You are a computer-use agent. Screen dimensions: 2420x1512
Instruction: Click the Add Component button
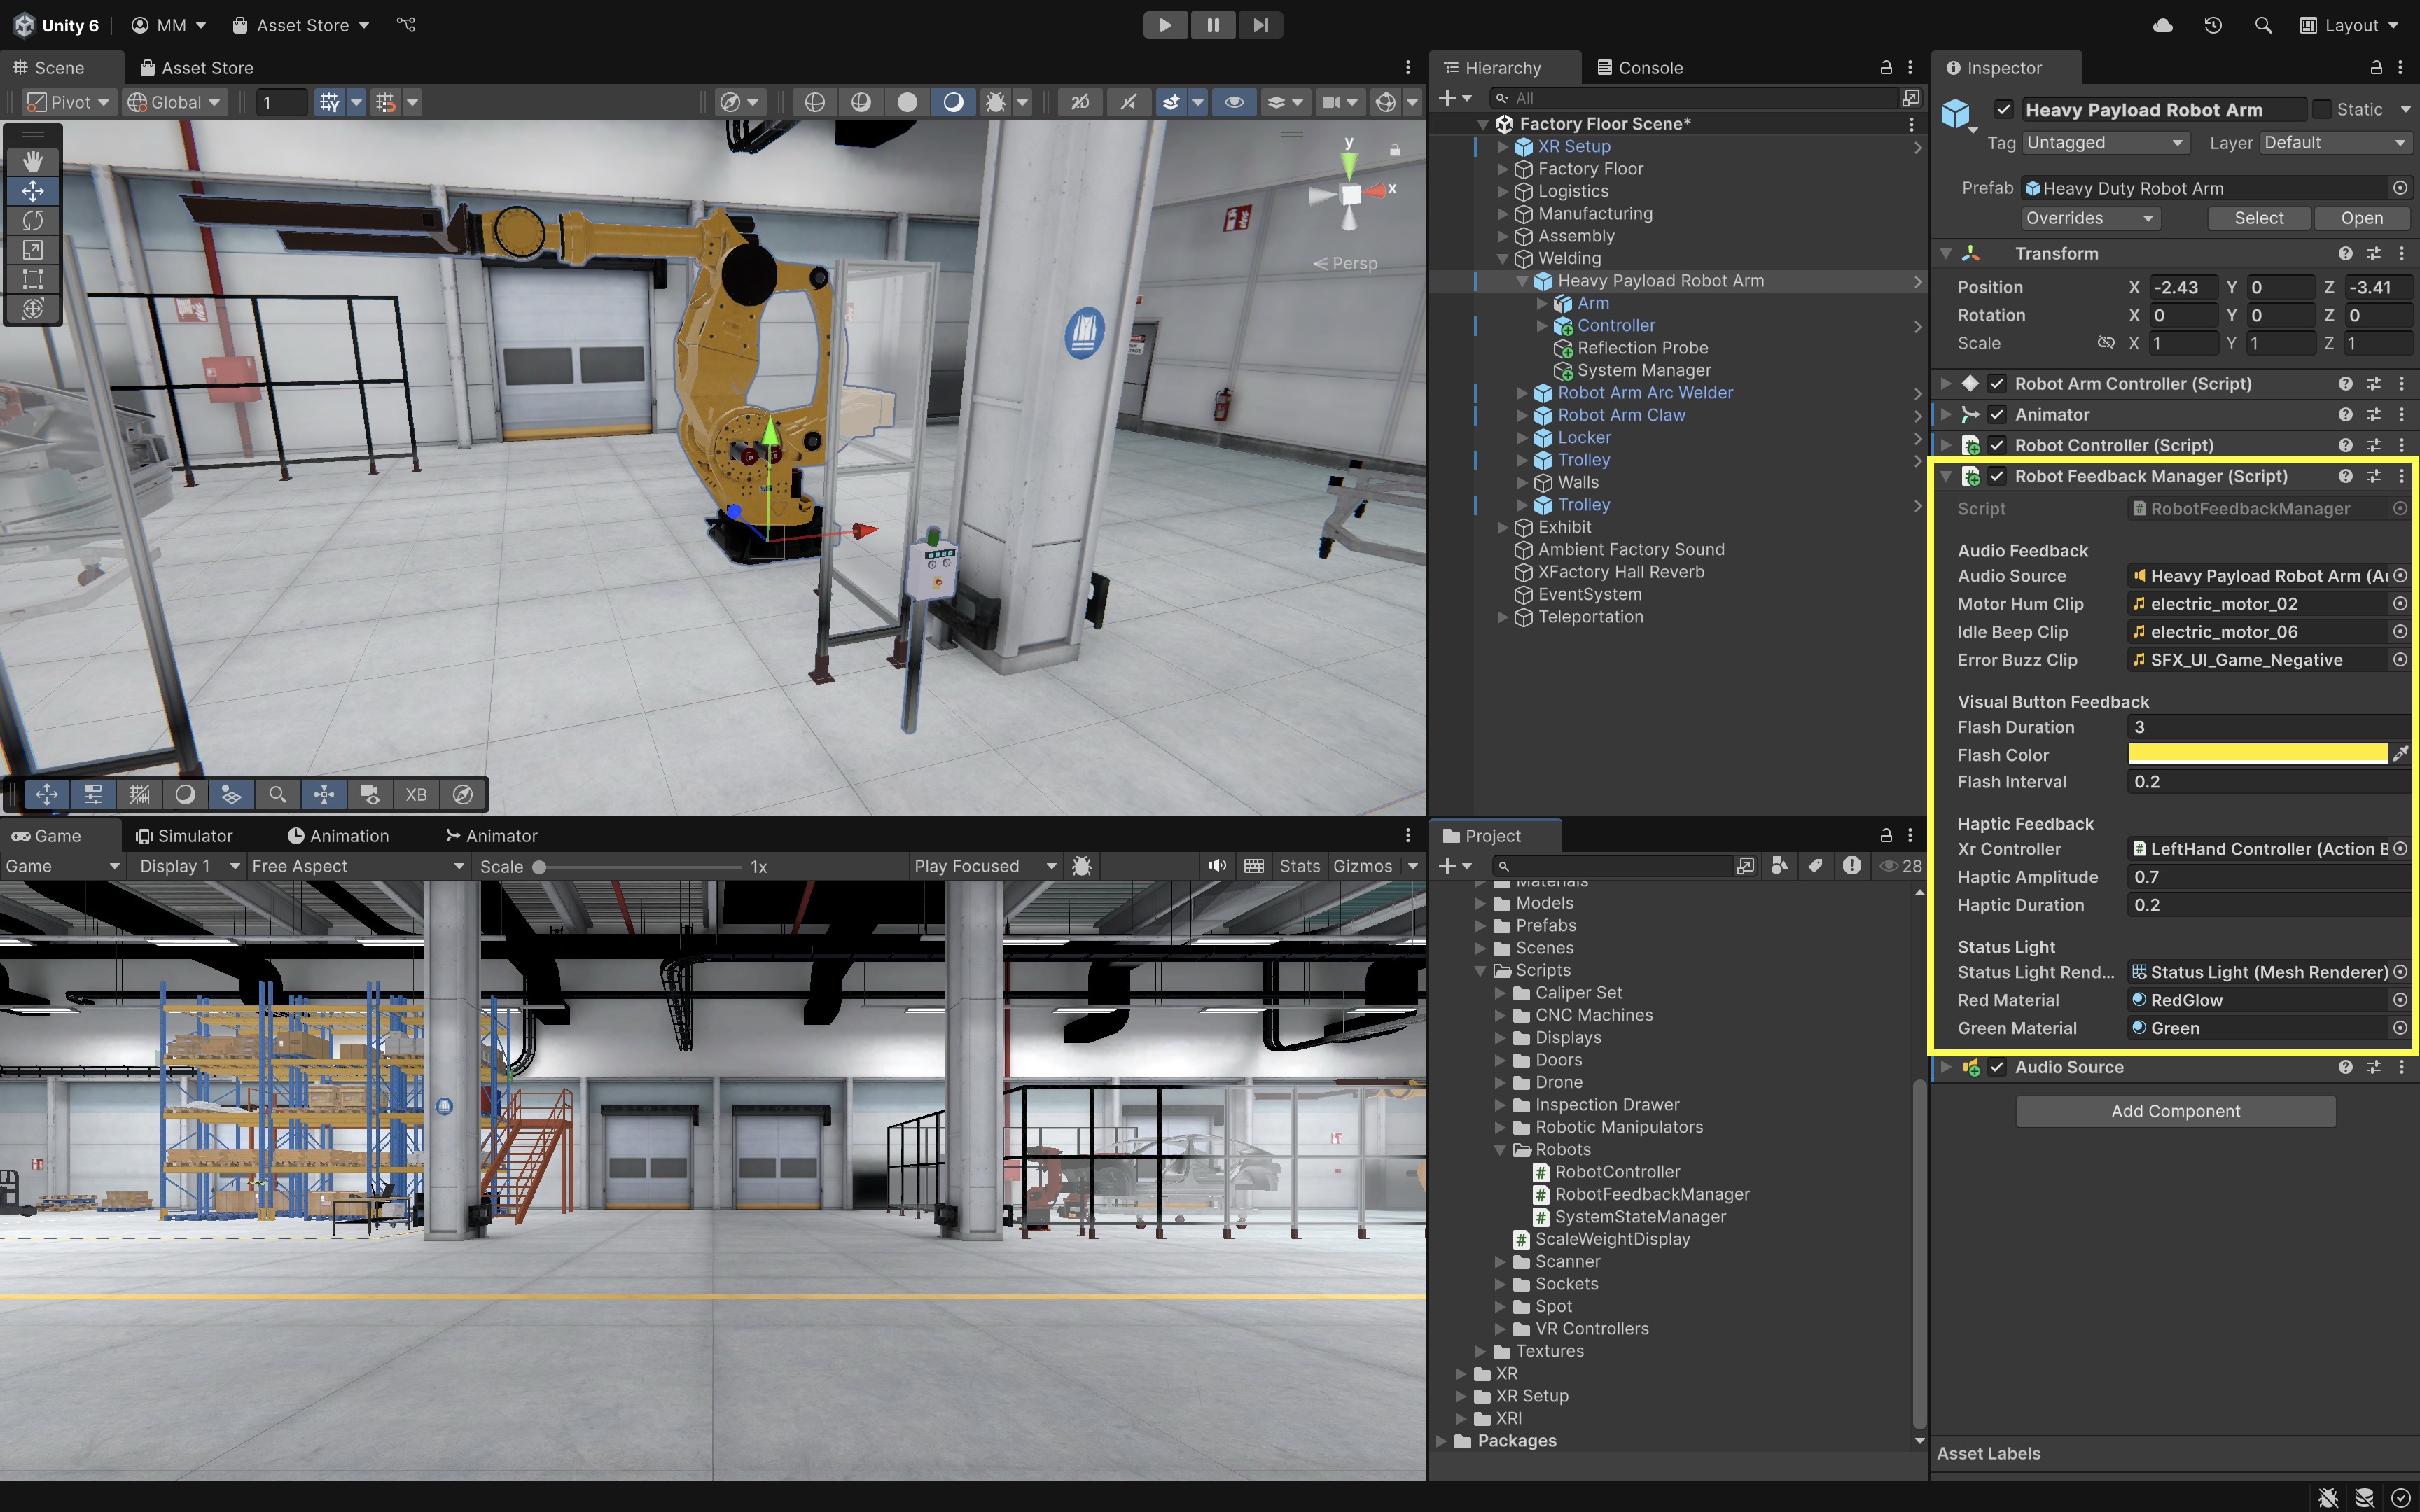pyautogui.click(x=2175, y=1111)
